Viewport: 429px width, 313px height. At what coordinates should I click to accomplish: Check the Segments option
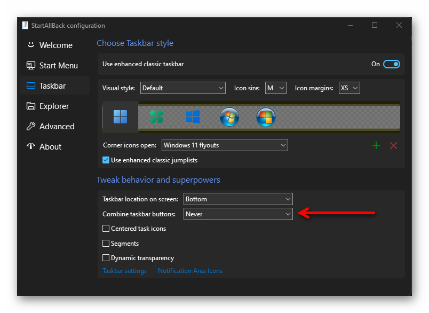pyautogui.click(x=106, y=244)
